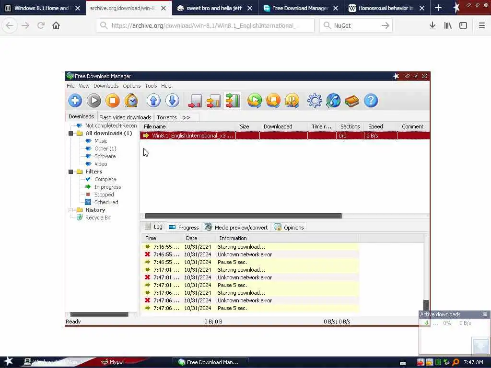The height and width of the screenshot is (368, 491).
Task: Click the orange Stop all downloads icon
Action: click(x=273, y=101)
